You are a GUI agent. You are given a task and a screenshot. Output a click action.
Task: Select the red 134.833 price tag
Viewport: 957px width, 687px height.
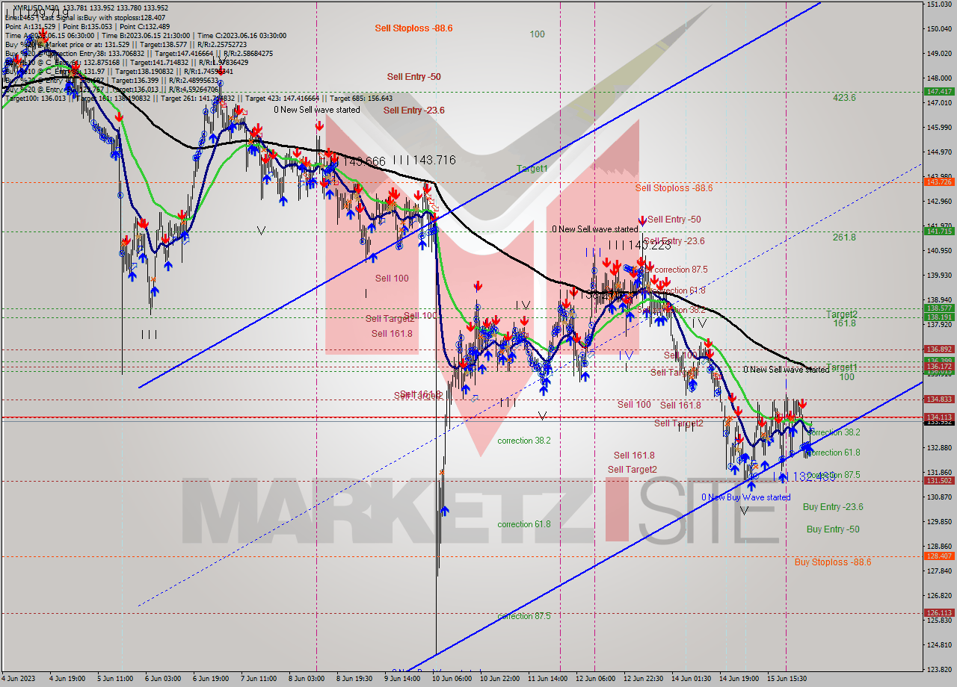[x=939, y=399]
